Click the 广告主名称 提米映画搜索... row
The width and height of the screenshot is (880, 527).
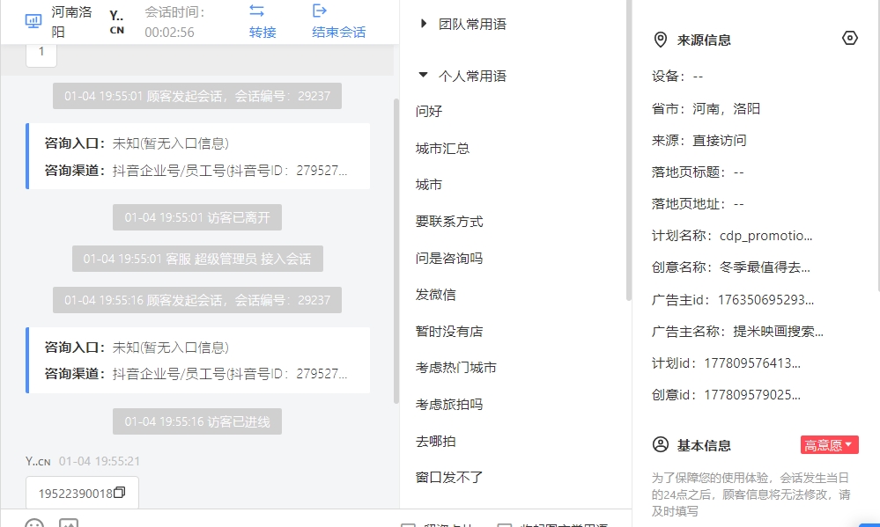click(737, 332)
